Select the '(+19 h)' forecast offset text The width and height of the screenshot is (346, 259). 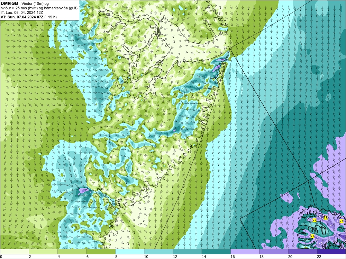51,17
